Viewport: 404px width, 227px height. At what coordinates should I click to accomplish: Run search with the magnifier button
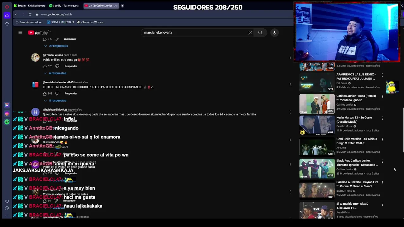260,32
